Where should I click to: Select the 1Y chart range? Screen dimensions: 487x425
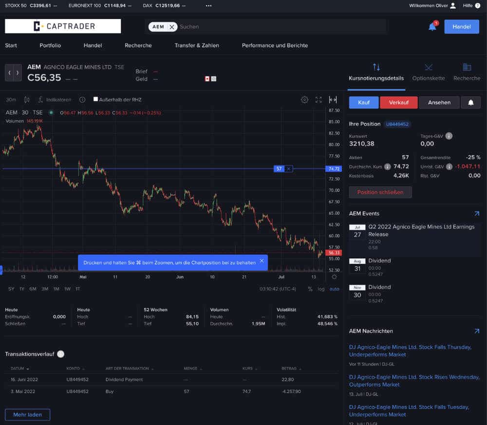tap(22, 289)
